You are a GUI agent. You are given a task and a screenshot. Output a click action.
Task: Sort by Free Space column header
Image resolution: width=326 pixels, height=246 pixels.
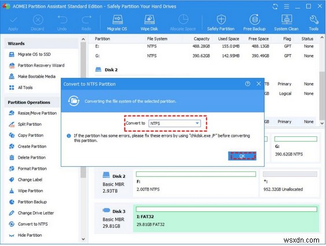click(258, 39)
